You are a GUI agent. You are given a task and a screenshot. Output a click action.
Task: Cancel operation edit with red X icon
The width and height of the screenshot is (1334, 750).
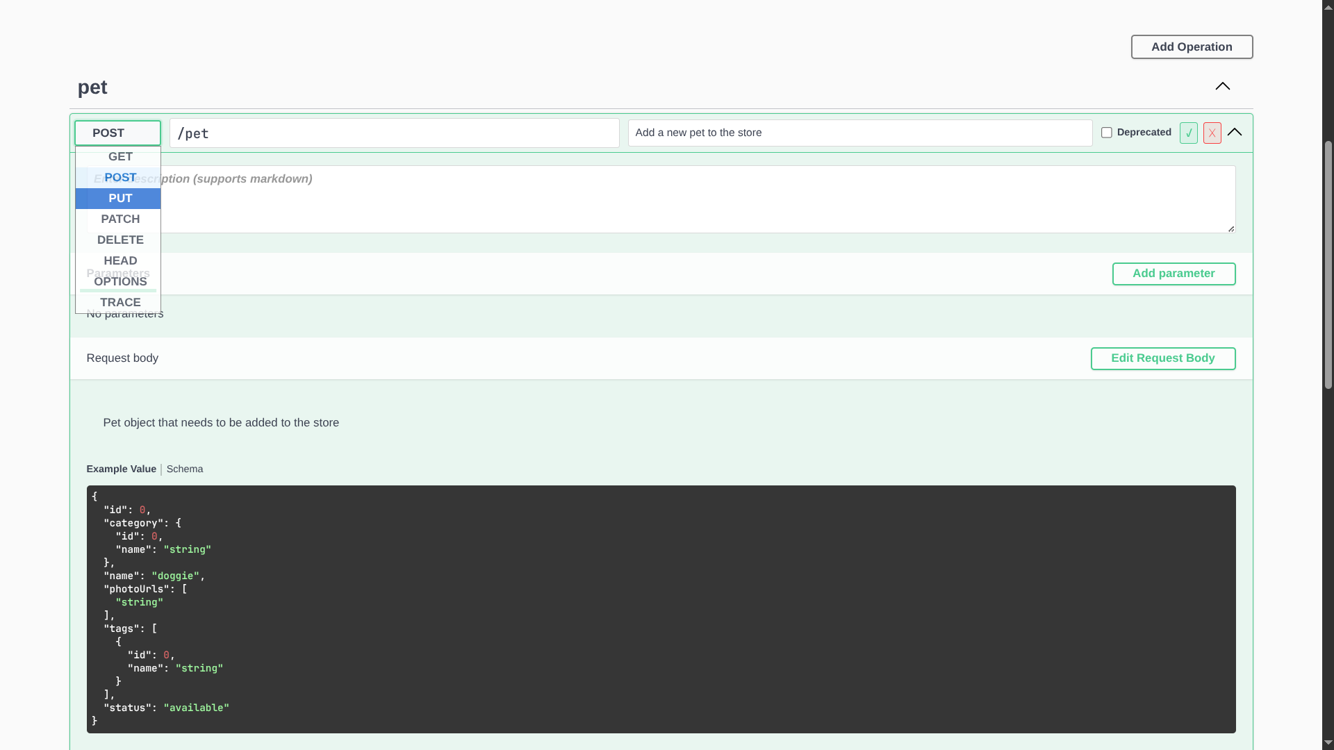(1212, 133)
